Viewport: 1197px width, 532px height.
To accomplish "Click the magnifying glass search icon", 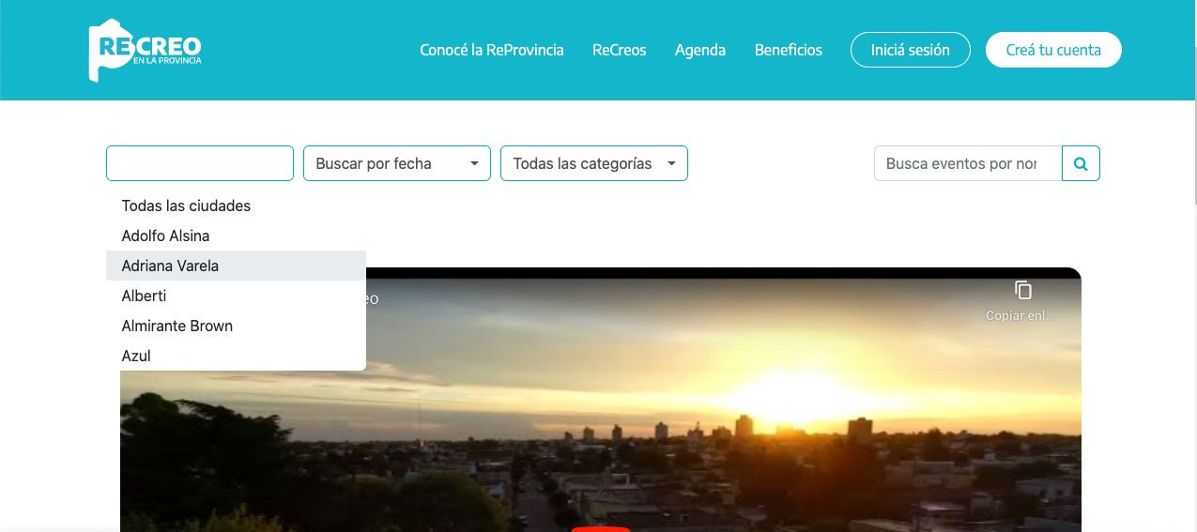I will coord(1081,163).
